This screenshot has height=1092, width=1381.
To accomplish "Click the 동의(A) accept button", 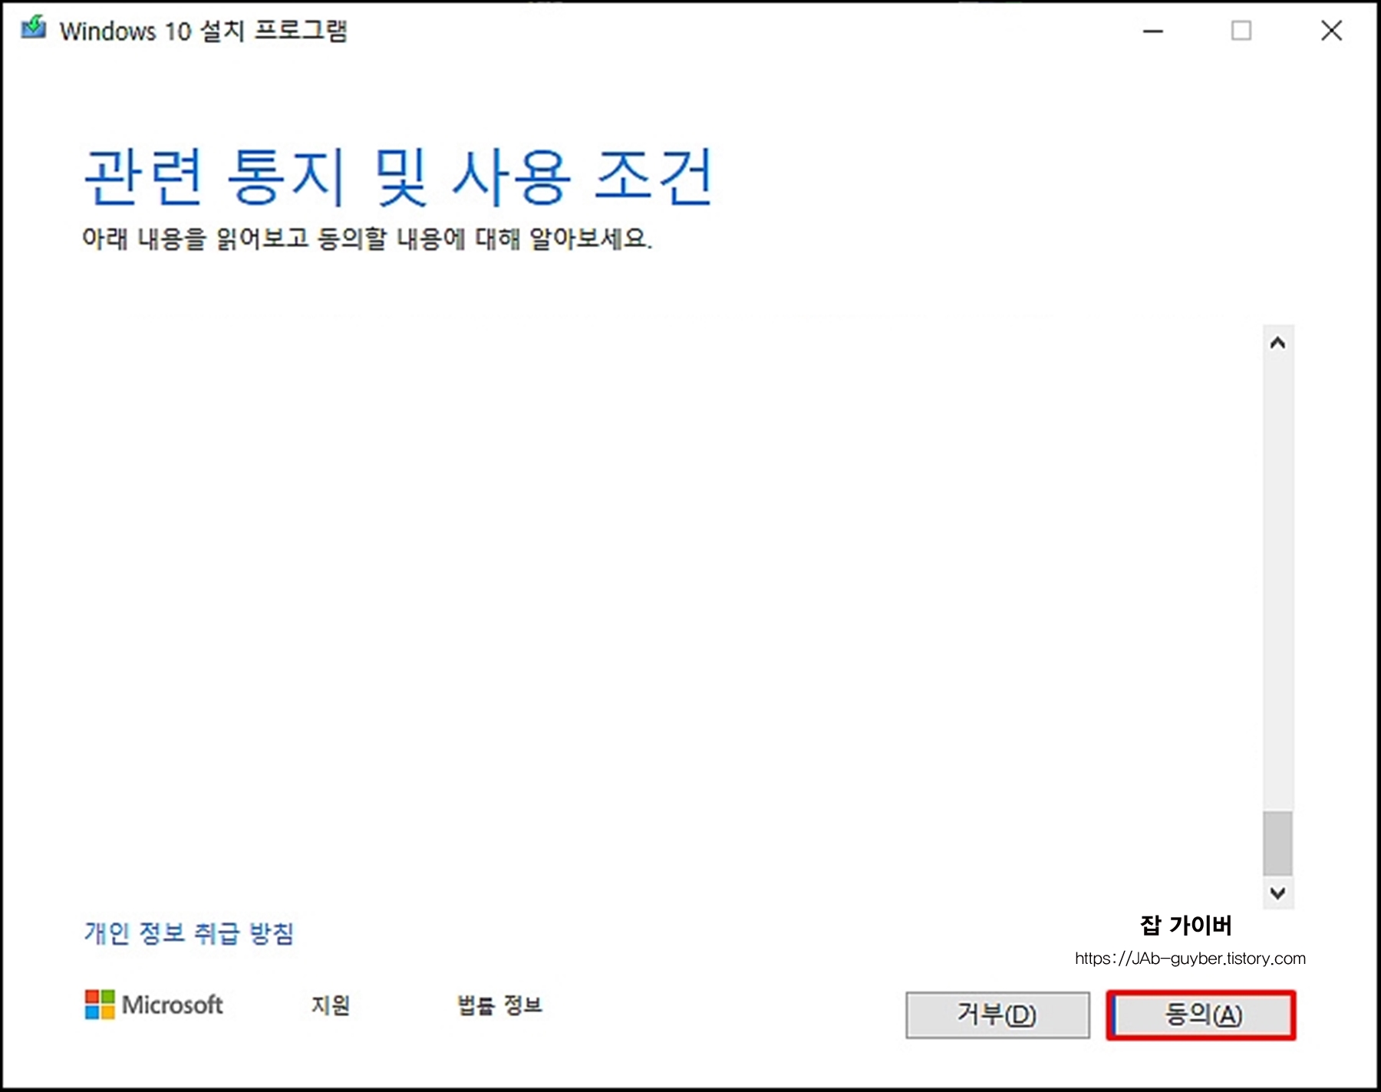I will tap(1201, 1015).
